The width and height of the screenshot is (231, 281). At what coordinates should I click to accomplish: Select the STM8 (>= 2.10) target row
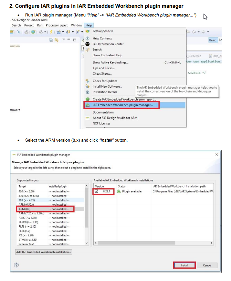pos(50,240)
